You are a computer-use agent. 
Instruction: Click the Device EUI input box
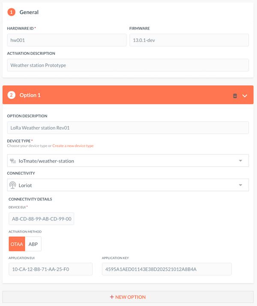41,219
